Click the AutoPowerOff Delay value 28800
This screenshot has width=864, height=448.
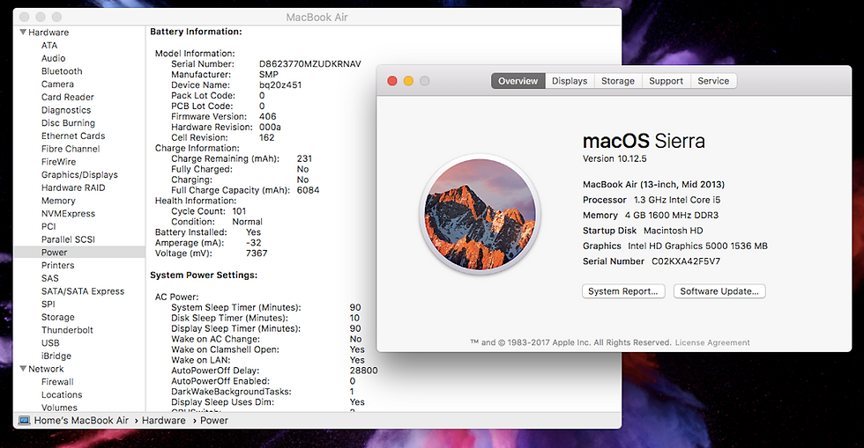point(363,371)
